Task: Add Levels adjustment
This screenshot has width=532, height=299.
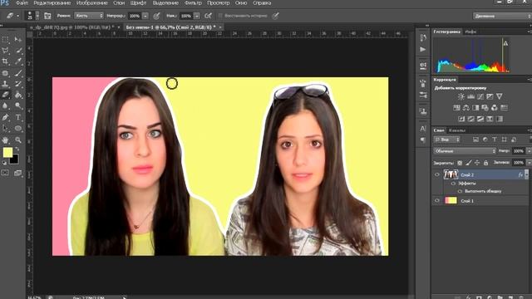Action: click(470, 96)
